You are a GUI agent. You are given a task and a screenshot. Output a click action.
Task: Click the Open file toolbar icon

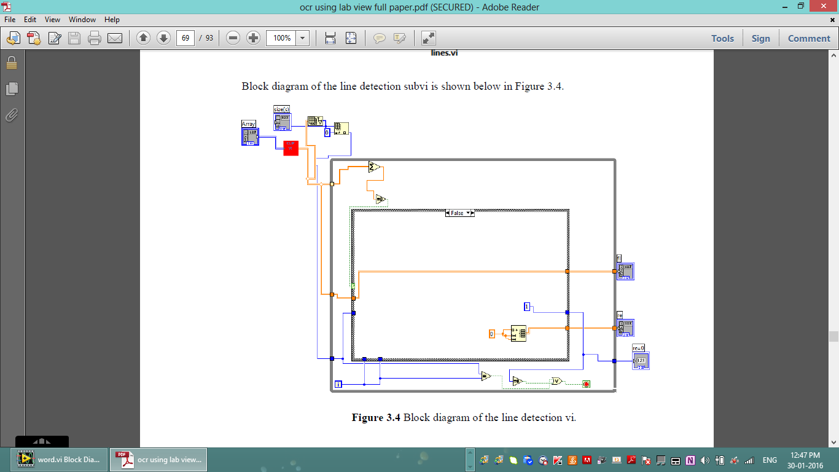click(12, 38)
